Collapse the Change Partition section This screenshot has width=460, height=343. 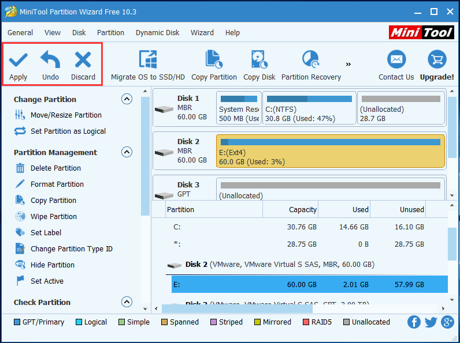tap(127, 99)
